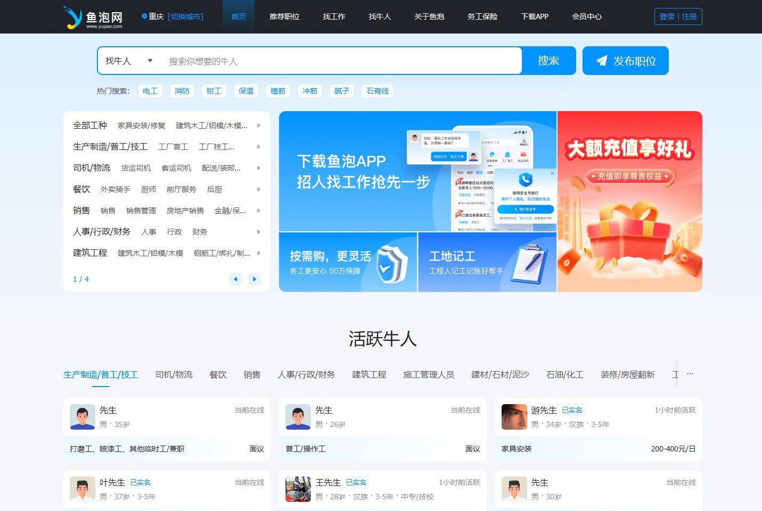This screenshot has width=762, height=511.
Task: Select hot search tag 石膏线
Action: point(378,91)
